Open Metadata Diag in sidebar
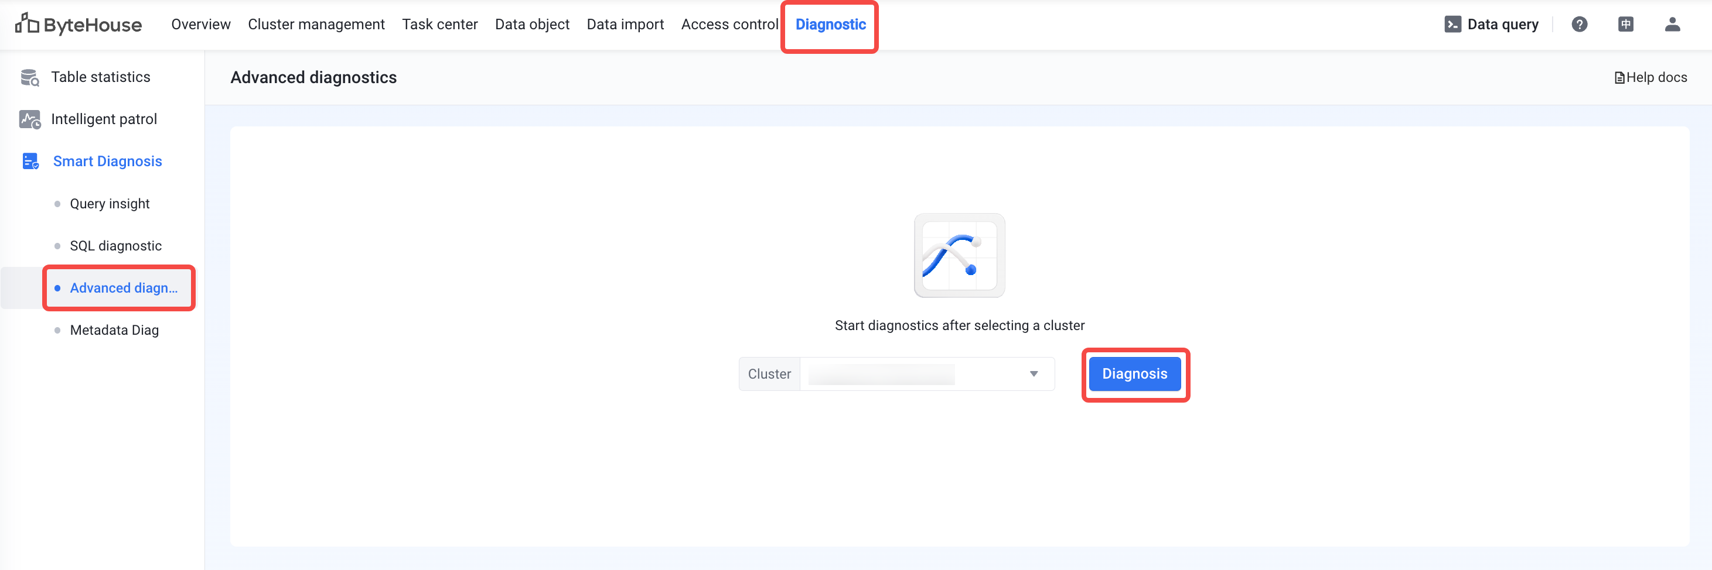This screenshot has height=570, width=1712. 114,330
